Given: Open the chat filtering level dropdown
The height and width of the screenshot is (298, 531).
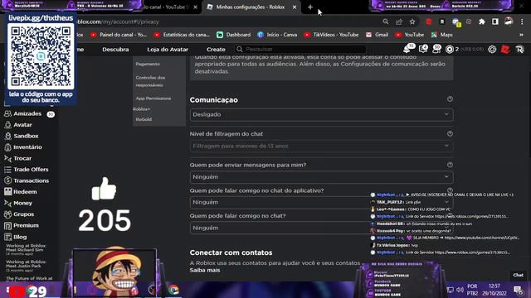Looking at the screenshot, I should (x=321, y=146).
